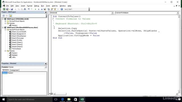Open Microsoft Edge from the taskbar
Viewport: 182px width, 102px height.
coord(63,99)
